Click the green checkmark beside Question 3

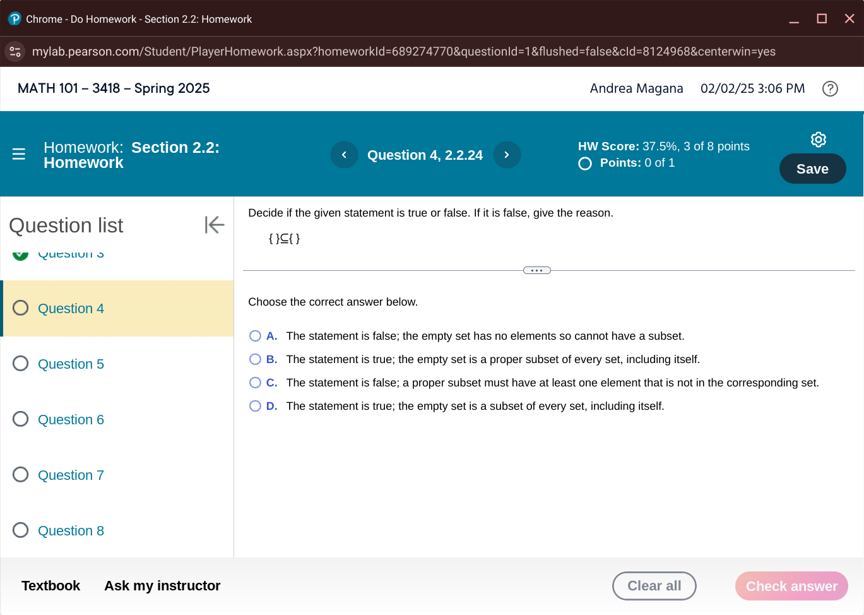[20, 253]
